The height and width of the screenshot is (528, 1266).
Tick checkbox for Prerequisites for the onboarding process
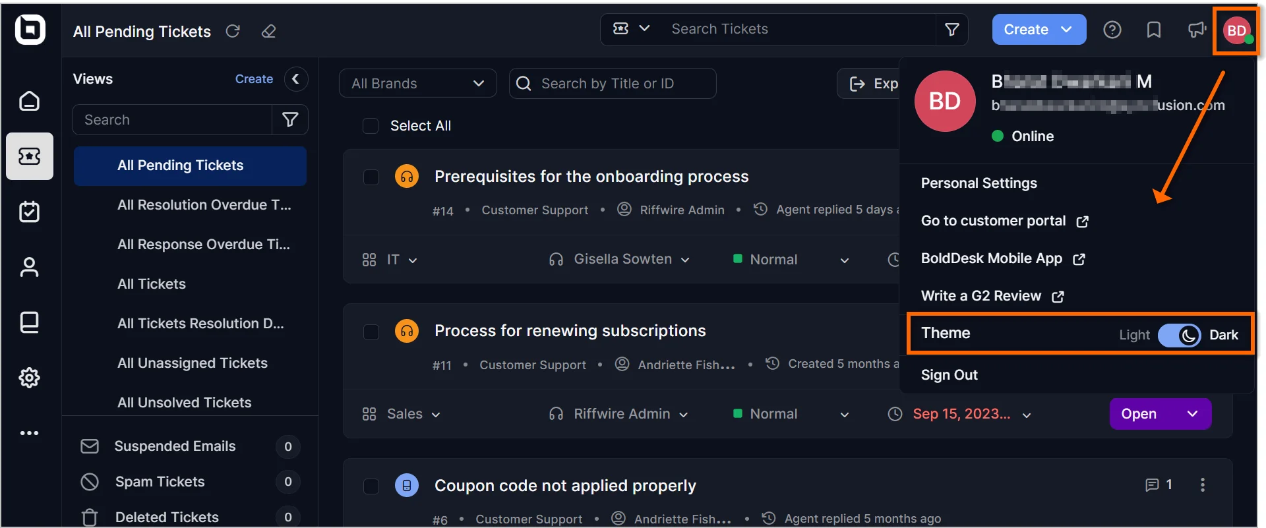click(x=371, y=177)
